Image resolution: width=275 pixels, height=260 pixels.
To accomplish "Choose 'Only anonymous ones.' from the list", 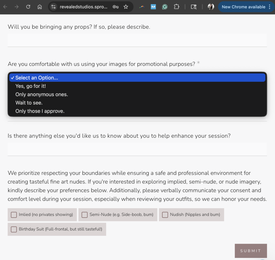I will (41, 94).
